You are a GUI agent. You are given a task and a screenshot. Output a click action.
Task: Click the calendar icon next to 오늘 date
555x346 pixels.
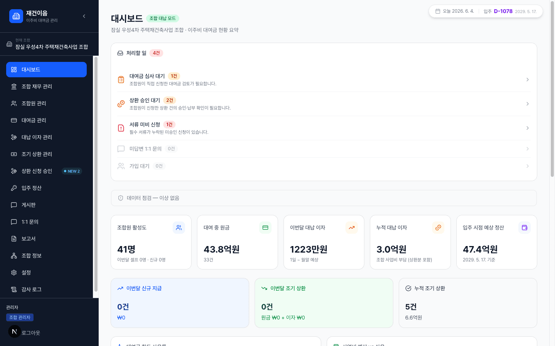click(438, 11)
